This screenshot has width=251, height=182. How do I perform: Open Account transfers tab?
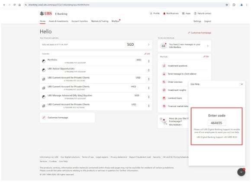(80, 21)
